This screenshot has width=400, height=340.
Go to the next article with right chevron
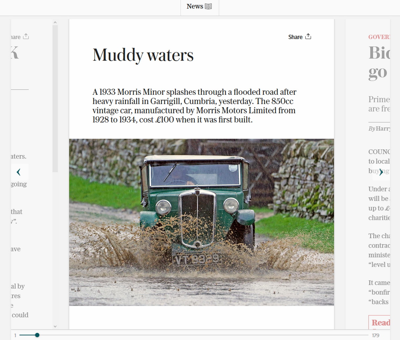(x=381, y=172)
